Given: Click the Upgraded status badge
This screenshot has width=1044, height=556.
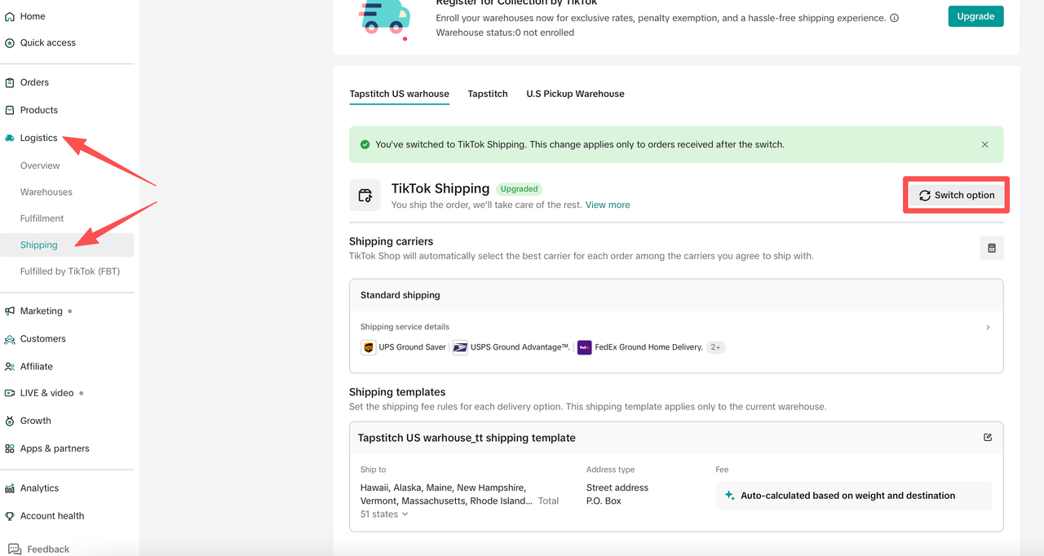Looking at the screenshot, I should pyautogui.click(x=520, y=189).
